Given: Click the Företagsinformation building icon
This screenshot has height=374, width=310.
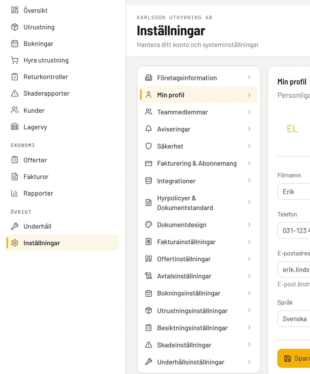Looking at the screenshot, I should coord(149,78).
